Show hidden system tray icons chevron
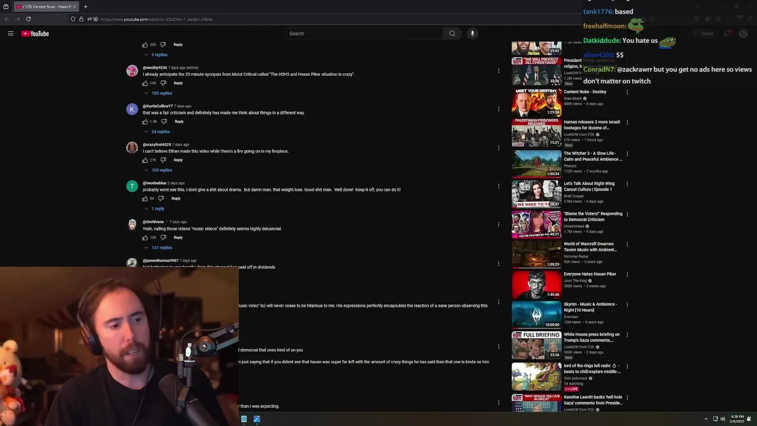The height and width of the screenshot is (426, 757). [x=706, y=419]
